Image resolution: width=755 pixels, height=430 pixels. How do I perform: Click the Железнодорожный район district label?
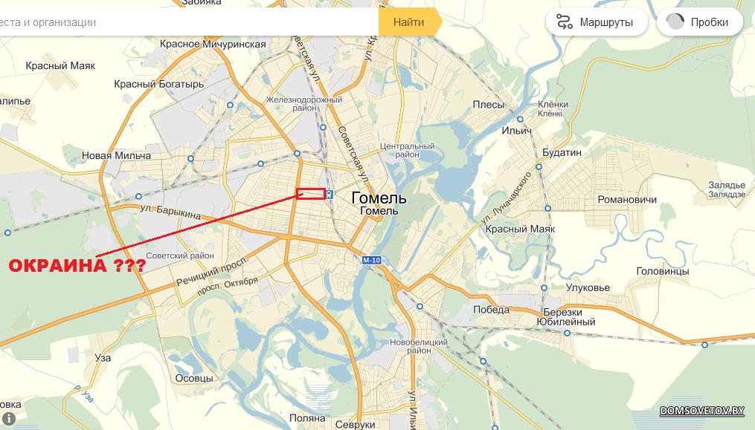pos(304,103)
